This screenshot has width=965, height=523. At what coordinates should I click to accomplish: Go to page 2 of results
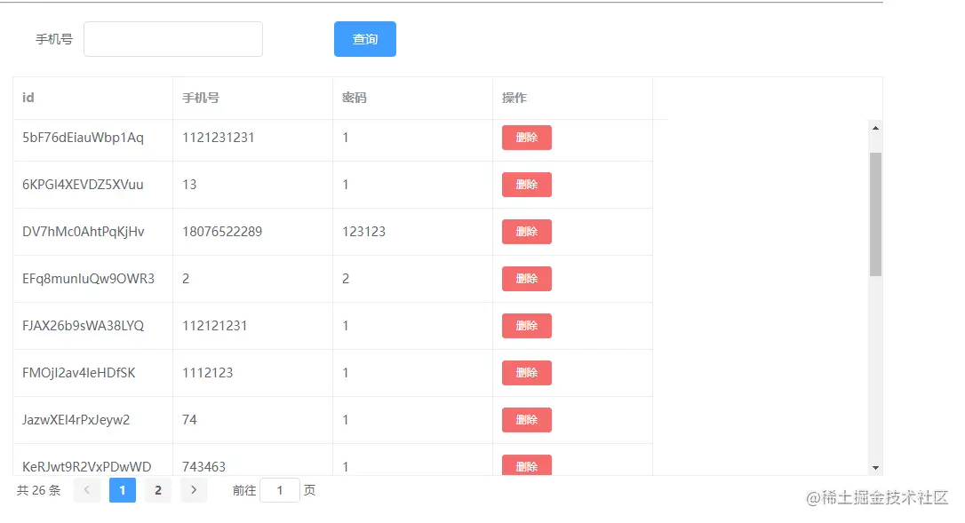pyautogui.click(x=158, y=489)
